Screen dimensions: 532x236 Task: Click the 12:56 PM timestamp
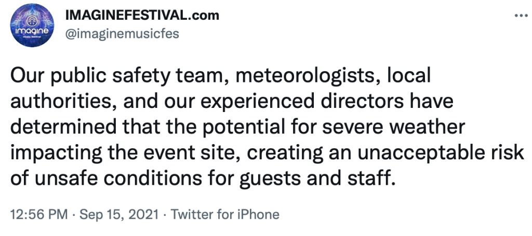[39, 214]
